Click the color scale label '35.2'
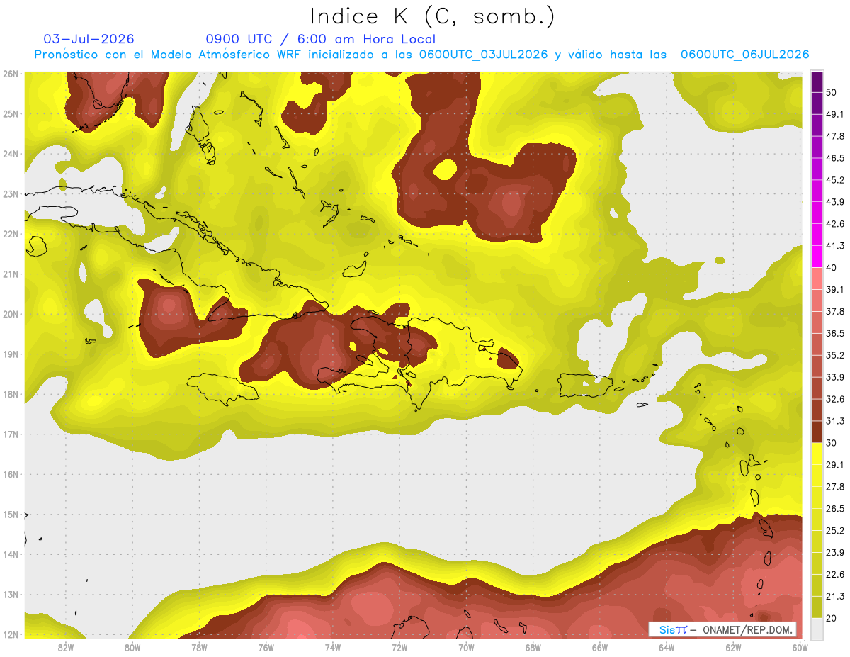Viewport: 850px width, 657px height. (834, 355)
